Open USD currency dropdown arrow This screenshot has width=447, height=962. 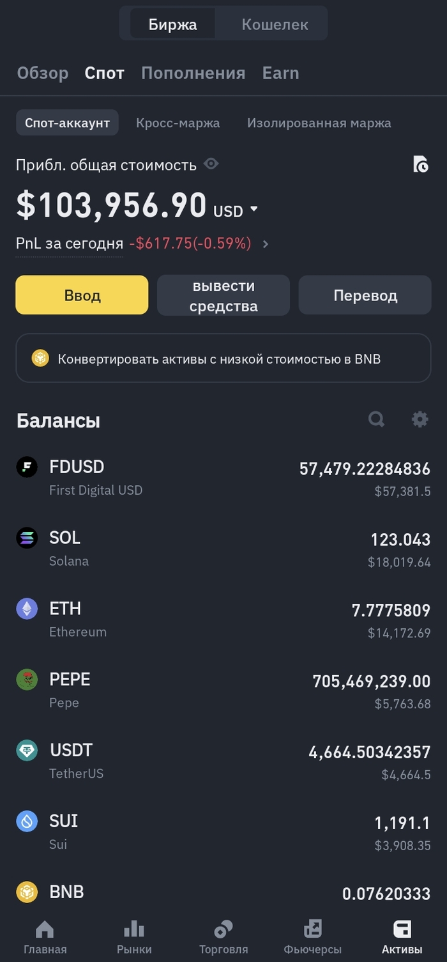click(254, 209)
